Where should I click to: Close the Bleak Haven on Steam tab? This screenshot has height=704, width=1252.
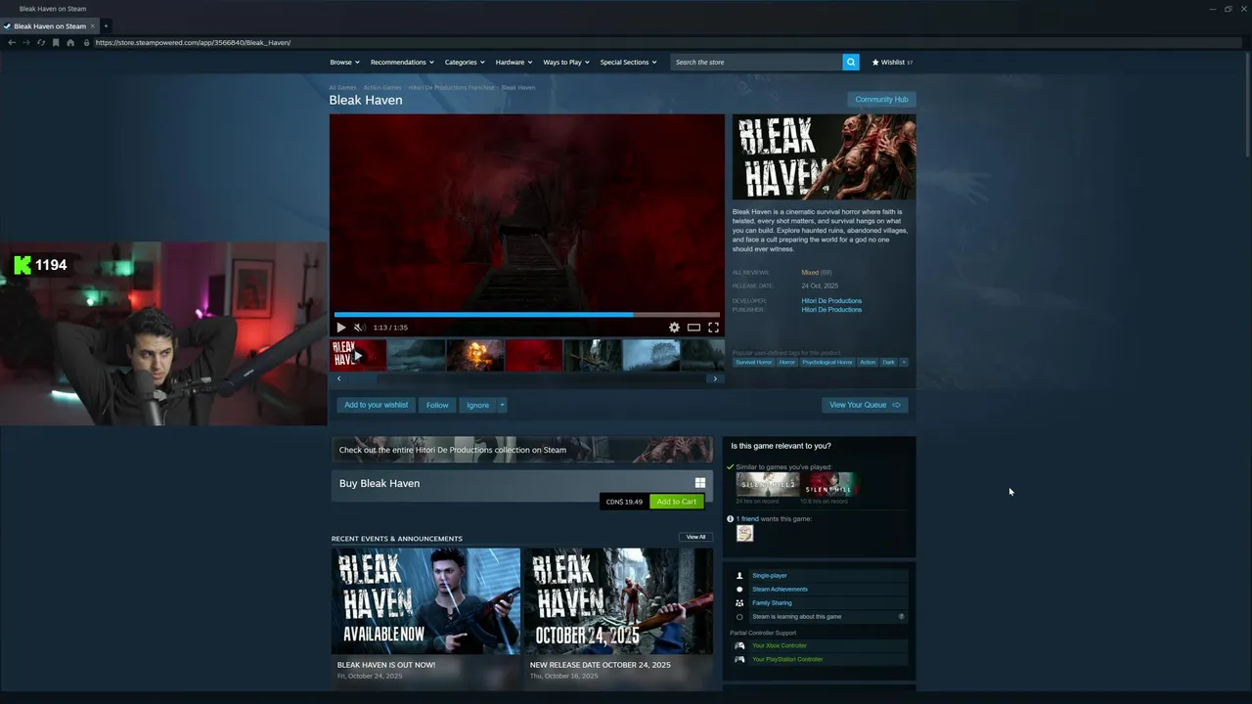(x=93, y=26)
